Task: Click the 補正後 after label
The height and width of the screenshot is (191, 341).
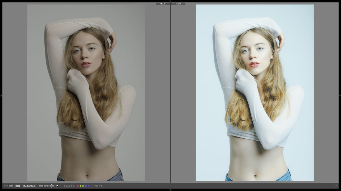Action: 178,4
